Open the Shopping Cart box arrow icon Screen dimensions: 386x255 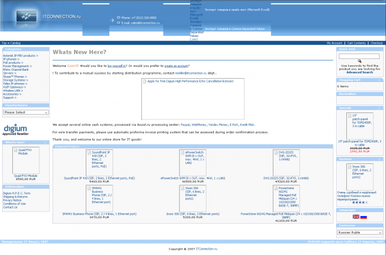379,80
